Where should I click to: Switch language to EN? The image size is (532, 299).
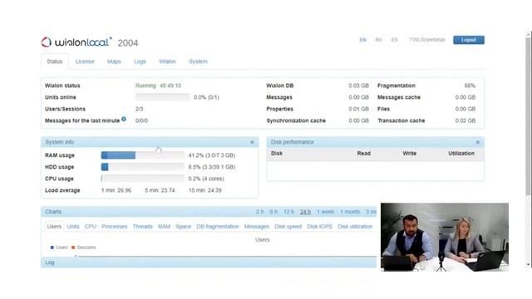[362, 40]
